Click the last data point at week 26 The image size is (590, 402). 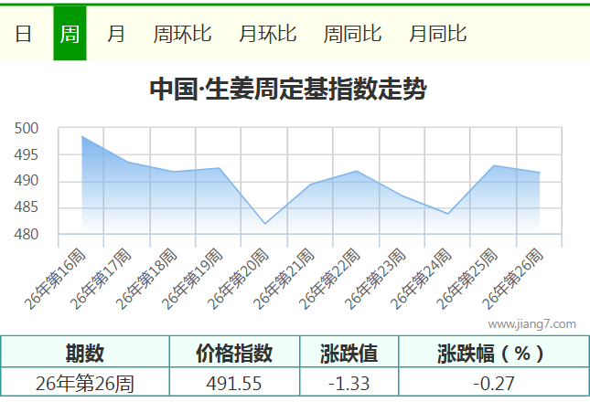pyautogui.click(x=539, y=173)
